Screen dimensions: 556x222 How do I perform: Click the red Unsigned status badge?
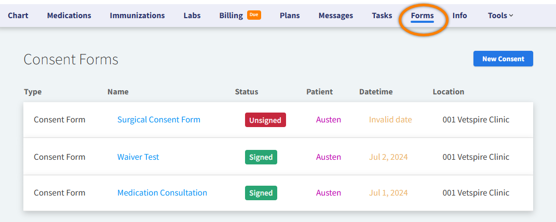click(x=265, y=120)
